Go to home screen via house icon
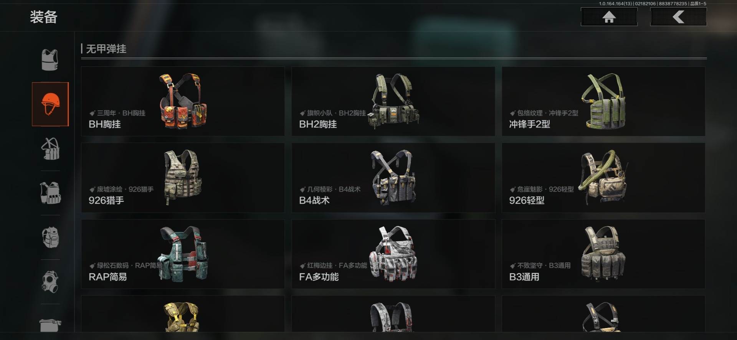Image resolution: width=737 pixels, height=340 pixels. click(x=609, y=17)
